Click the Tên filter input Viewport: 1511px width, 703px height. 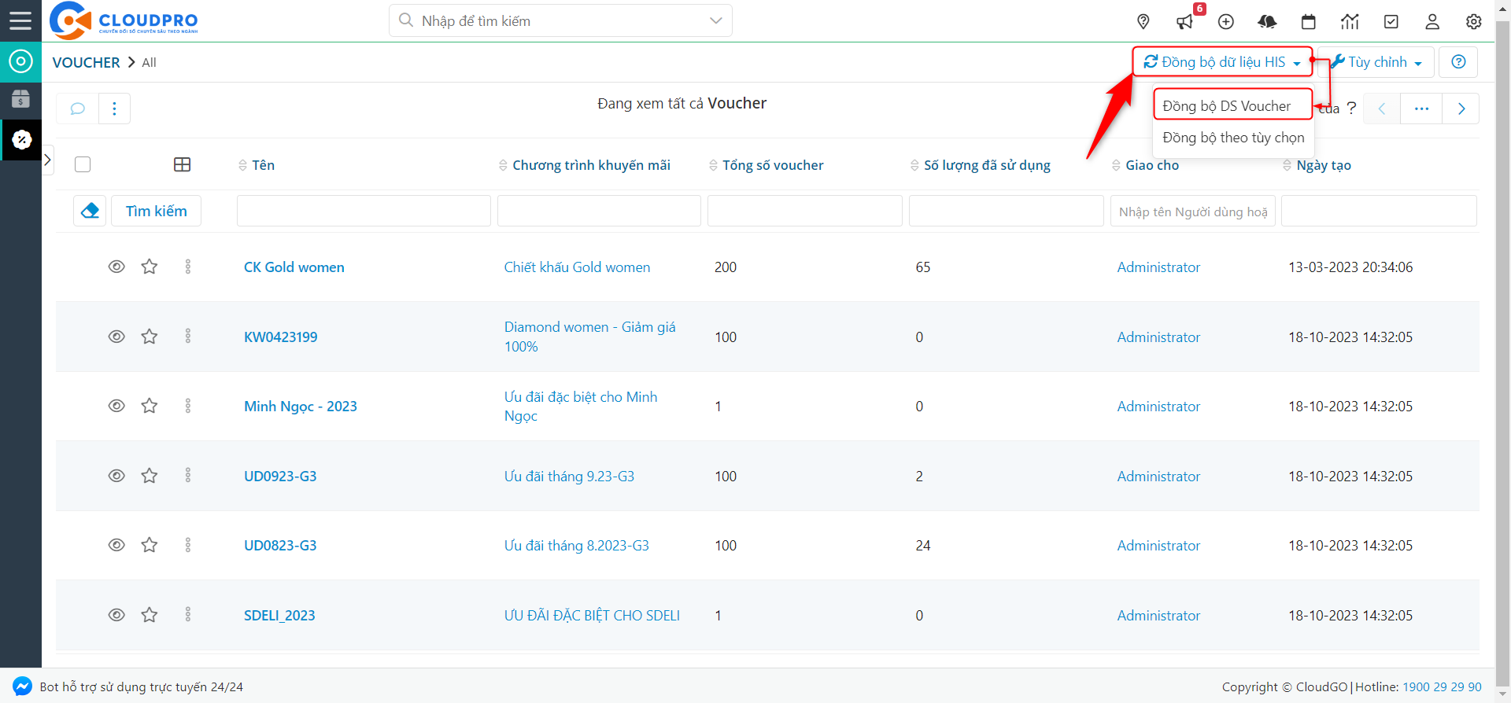click(x=364, y=211)
